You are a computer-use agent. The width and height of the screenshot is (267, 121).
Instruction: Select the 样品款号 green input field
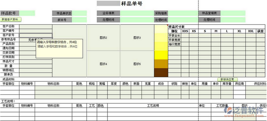coord(27,13)
